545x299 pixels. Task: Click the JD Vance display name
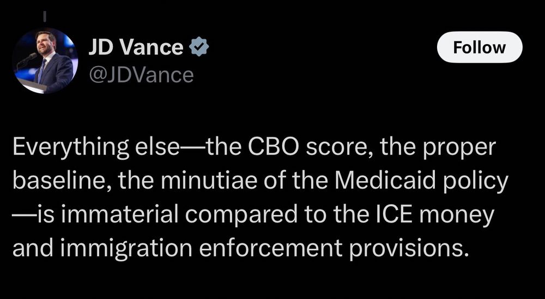click(136, 48)
